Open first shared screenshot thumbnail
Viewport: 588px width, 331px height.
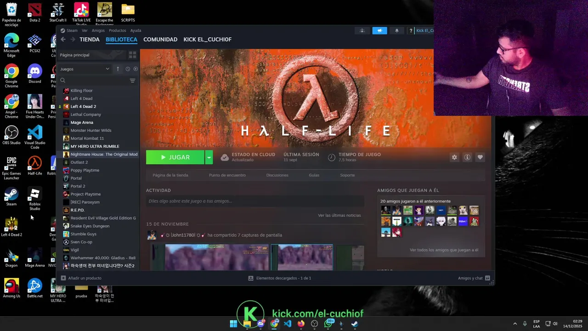(x=217, y=257)
